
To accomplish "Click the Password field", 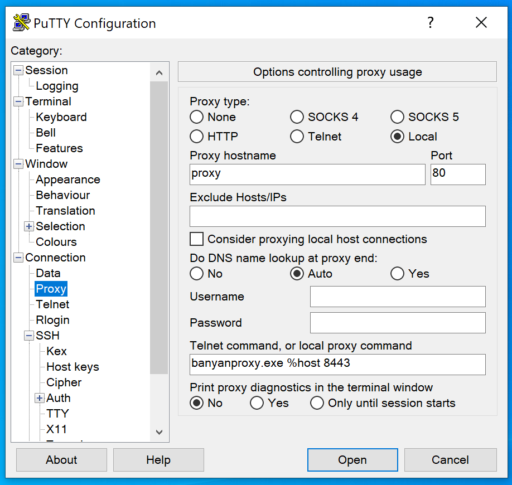I will point(398,322).
